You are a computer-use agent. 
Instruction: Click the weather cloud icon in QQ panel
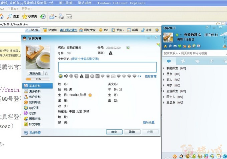click(224, 35)
